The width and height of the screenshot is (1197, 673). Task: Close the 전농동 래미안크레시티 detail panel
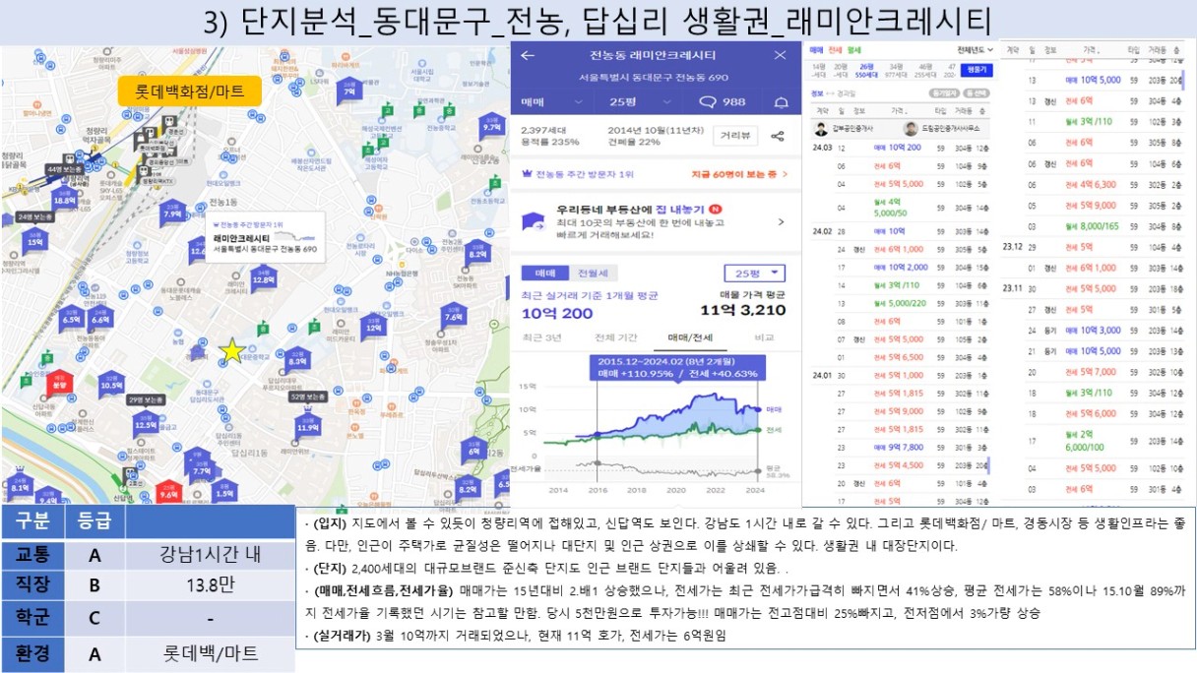tap(781, 56)
